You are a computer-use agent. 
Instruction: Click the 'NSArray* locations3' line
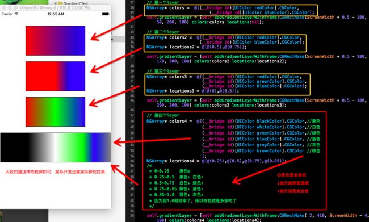(192, 91)
